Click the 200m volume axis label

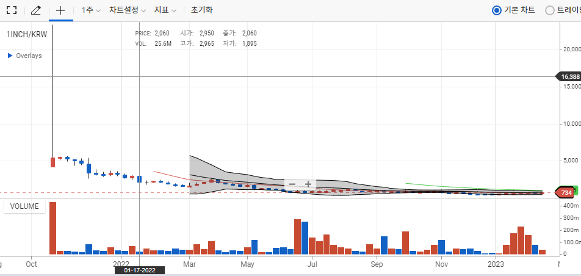(571, 230)
